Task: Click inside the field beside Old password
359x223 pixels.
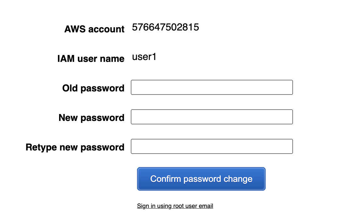Action: (212, 87)
